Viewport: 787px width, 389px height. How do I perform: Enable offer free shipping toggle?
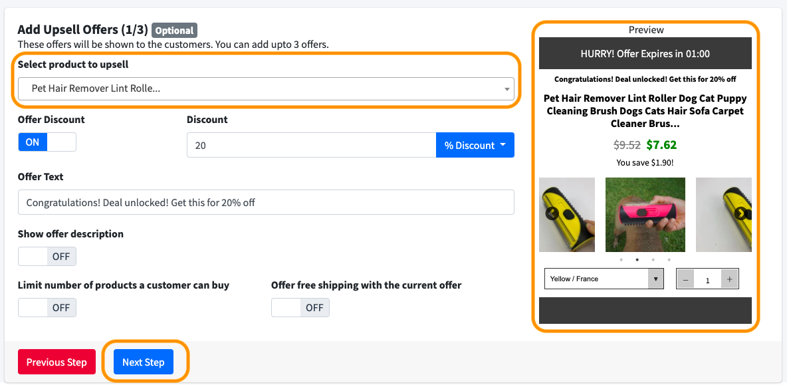[x=300, y=307]
